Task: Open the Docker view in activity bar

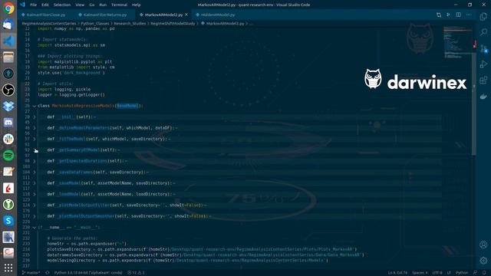Action: (483, 97)
